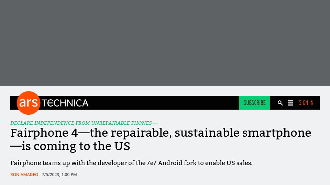Click the gray banner ad area
Viewport: 330px width, 185px height.
(165, 43)
